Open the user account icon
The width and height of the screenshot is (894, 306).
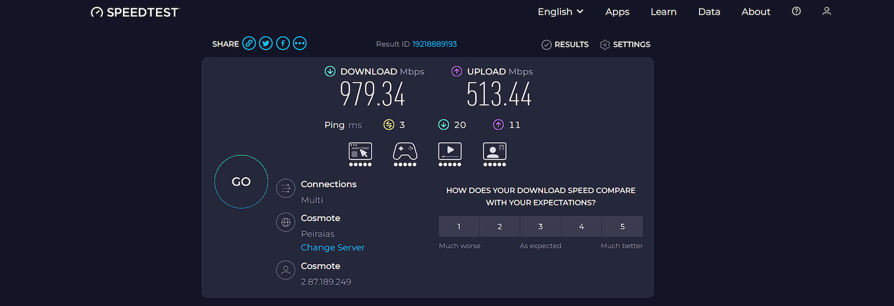click(827, 11)
